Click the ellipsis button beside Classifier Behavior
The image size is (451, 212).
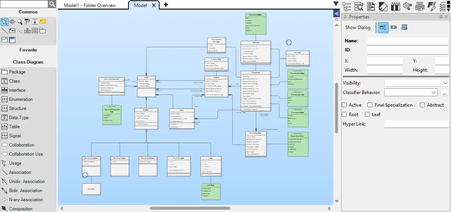445,92
